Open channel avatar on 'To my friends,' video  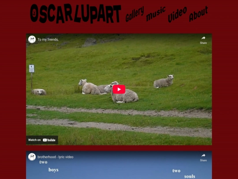(32, 39)
